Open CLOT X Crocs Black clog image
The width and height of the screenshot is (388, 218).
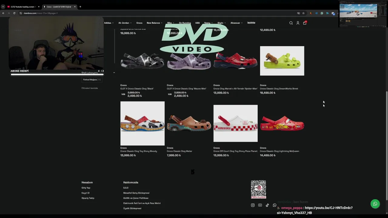pyautogui.click(x=142, y=61)
